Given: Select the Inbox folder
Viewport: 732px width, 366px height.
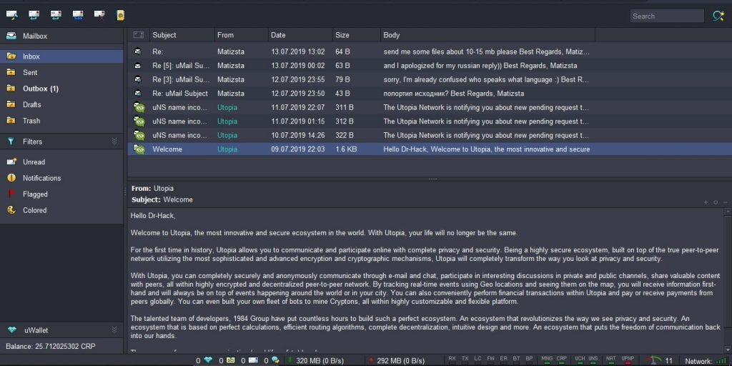Looking at the screenshot, I should pyautogui.click(x=61, y=56).
